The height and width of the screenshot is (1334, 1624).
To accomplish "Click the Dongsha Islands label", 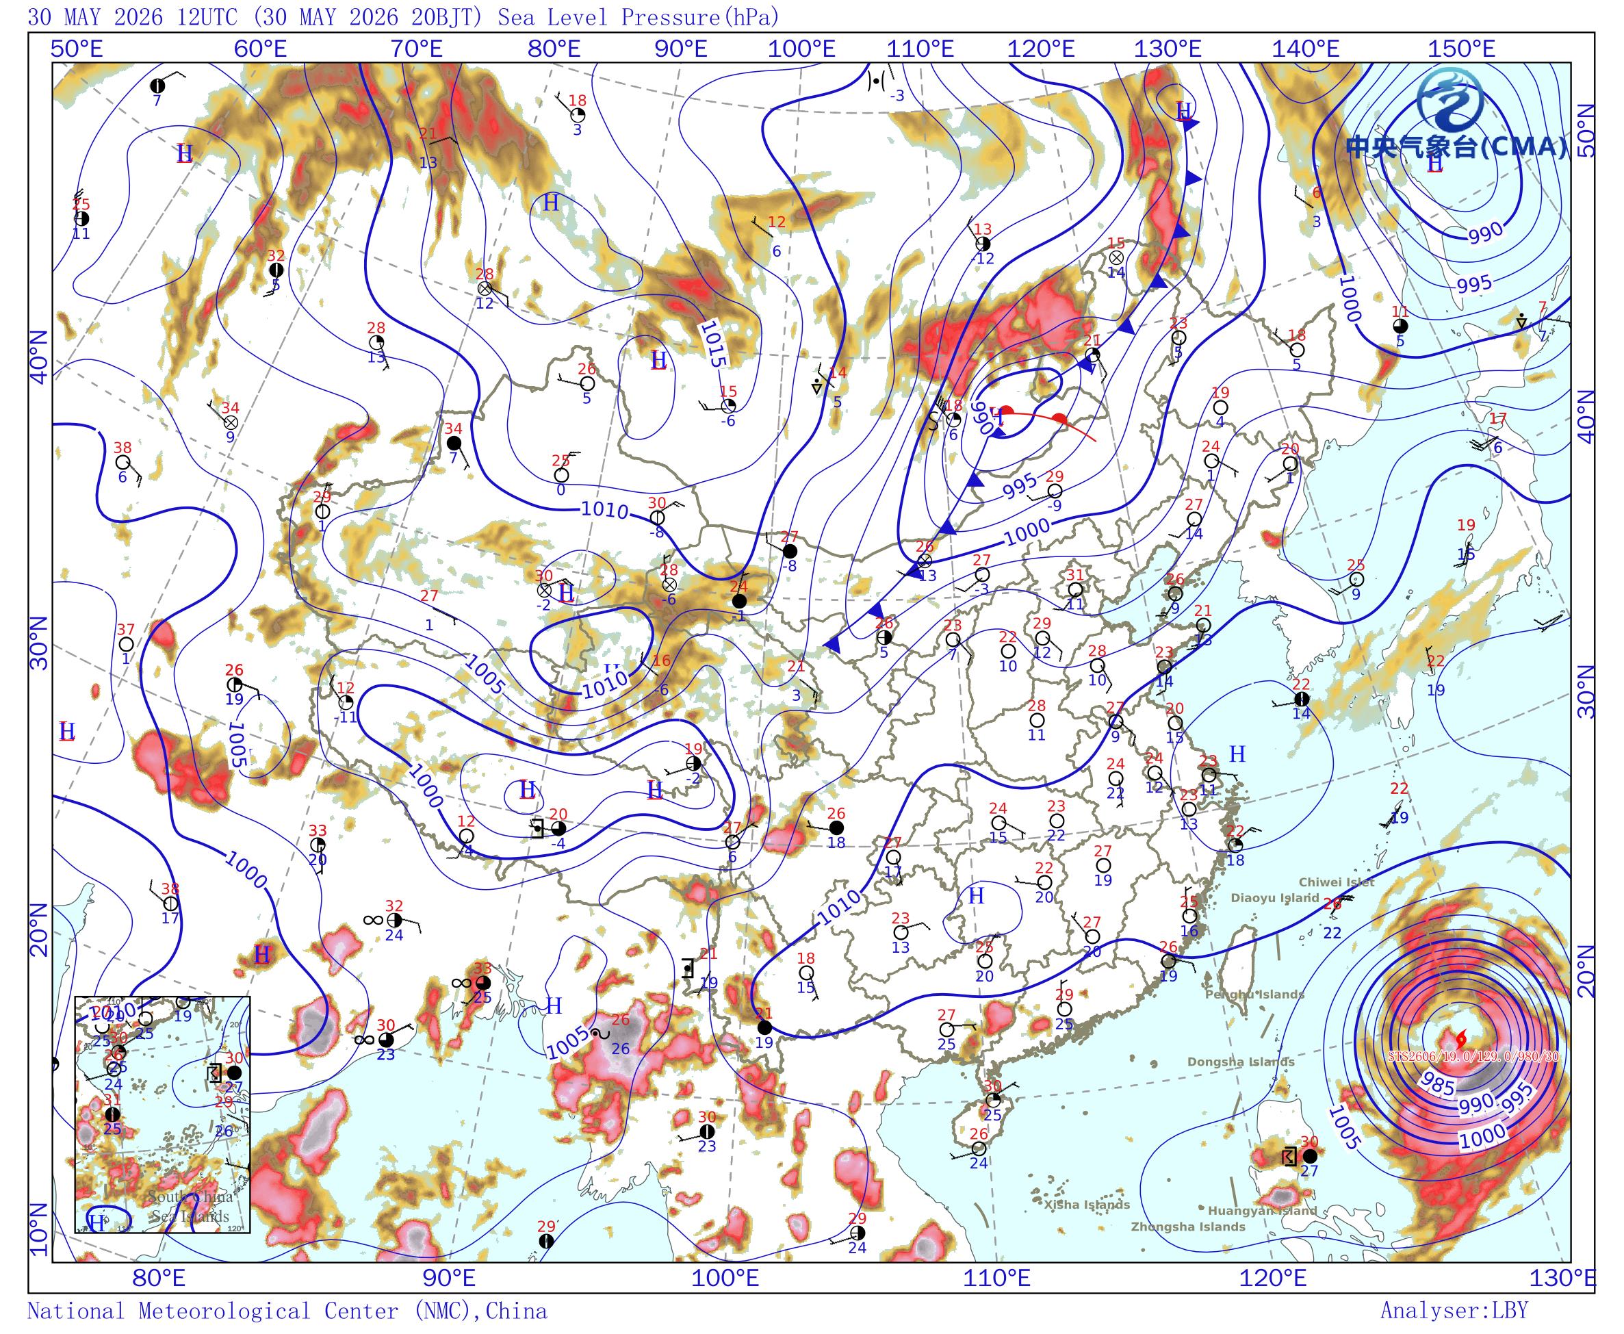I will pos(1241,1062).
